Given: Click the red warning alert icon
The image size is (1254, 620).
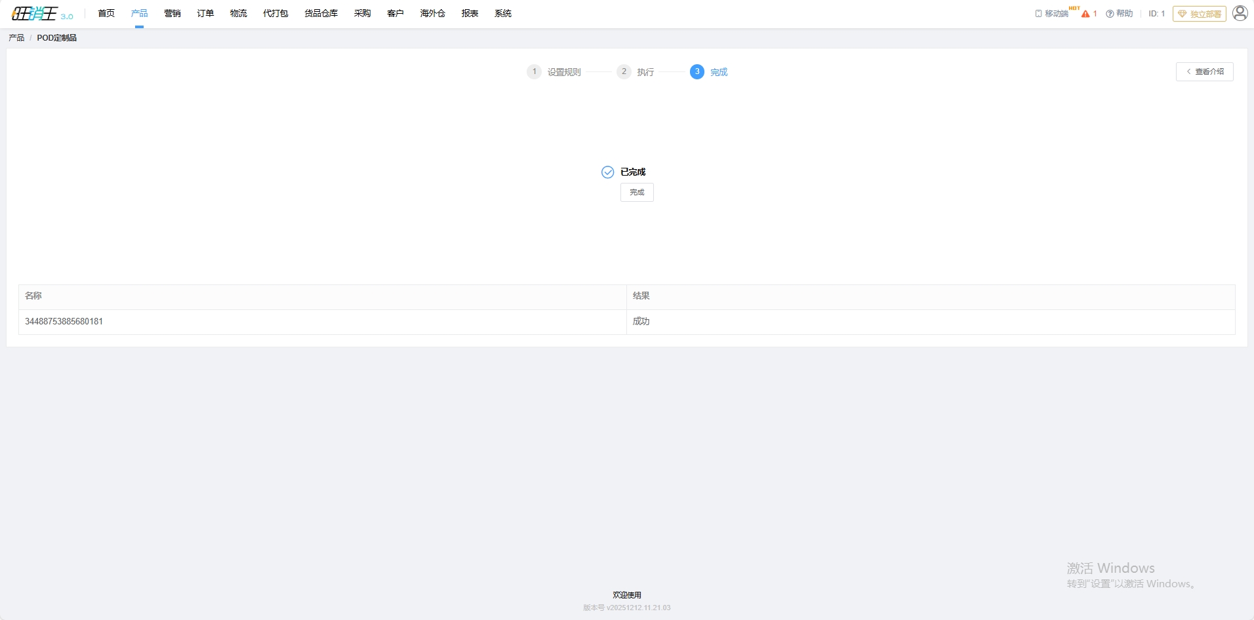Looking at the screenshot, I should [1085, 14].
